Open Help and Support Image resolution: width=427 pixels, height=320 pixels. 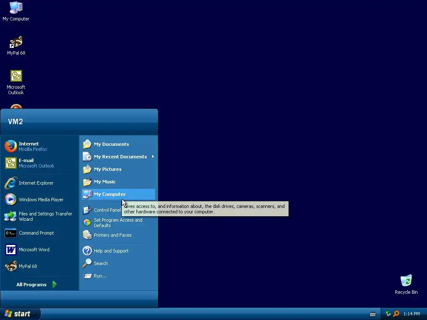tap(118, 250)
